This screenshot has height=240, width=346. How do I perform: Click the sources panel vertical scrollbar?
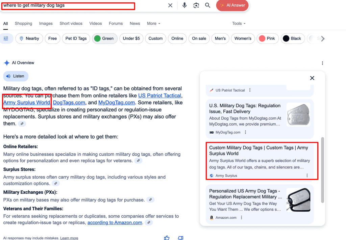[322, 170]
